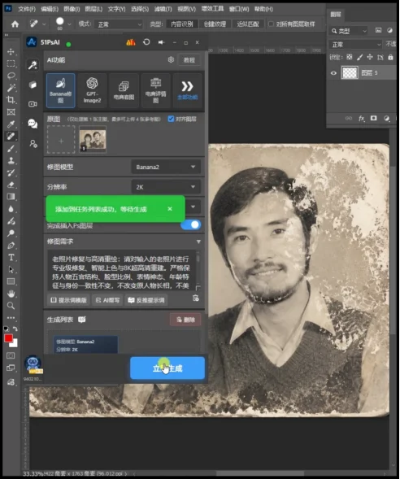Screen dimensions: 400x479
Task: Toggle lock all padlock icon
Action: 390,57
